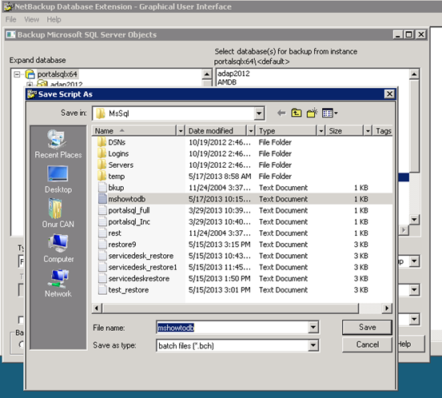The image size is (442, 398).
Task: Click the Cancel button
Action: tap(367, 344)
